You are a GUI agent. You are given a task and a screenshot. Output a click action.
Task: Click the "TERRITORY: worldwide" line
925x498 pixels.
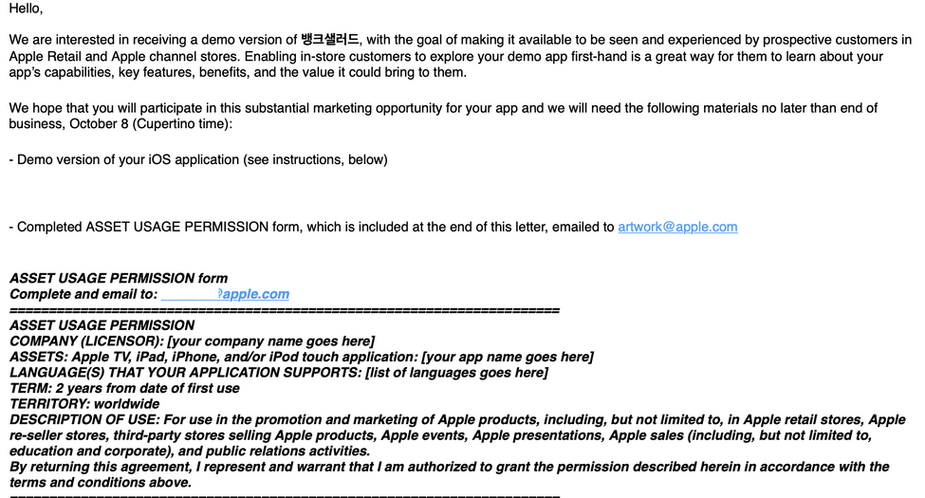point(84,403)
